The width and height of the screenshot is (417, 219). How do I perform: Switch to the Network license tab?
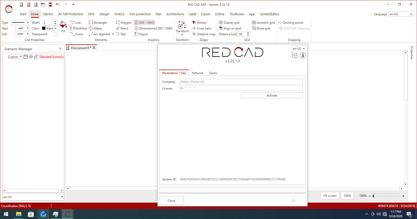point(197,73)
